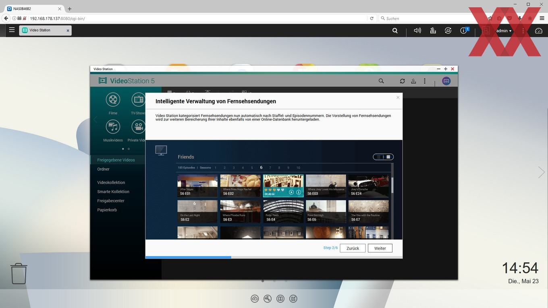Open the Private Videos category

click(x=137, y=130)
